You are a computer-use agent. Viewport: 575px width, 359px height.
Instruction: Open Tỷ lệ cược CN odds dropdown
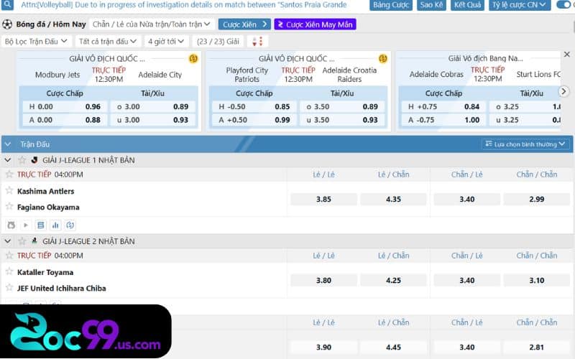(x=519, y=5)
